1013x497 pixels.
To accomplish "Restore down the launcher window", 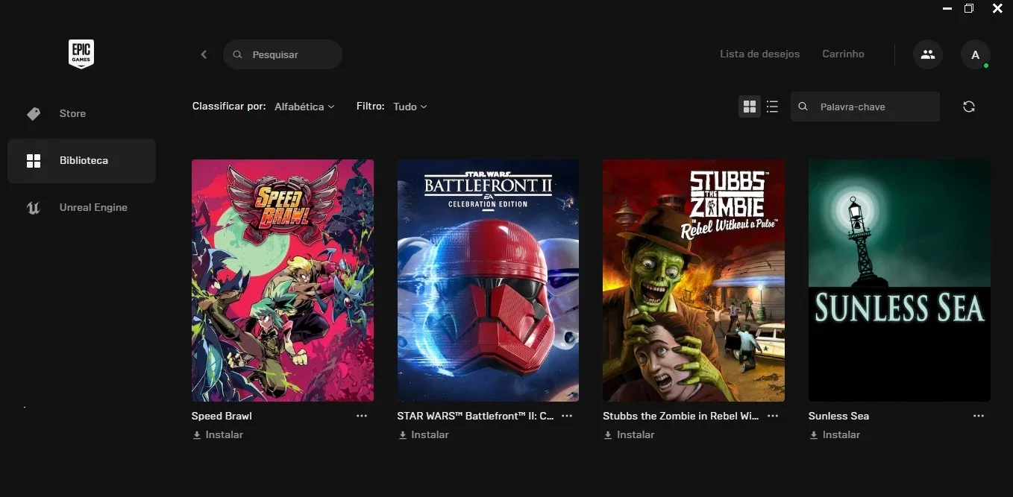I will click(x=968, y=9).
